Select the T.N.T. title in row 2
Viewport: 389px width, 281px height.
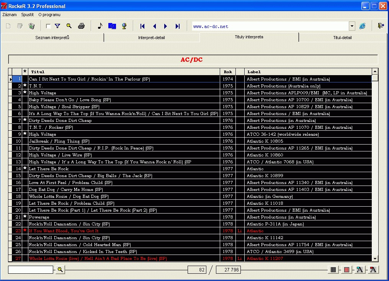[x=36, y=86]
